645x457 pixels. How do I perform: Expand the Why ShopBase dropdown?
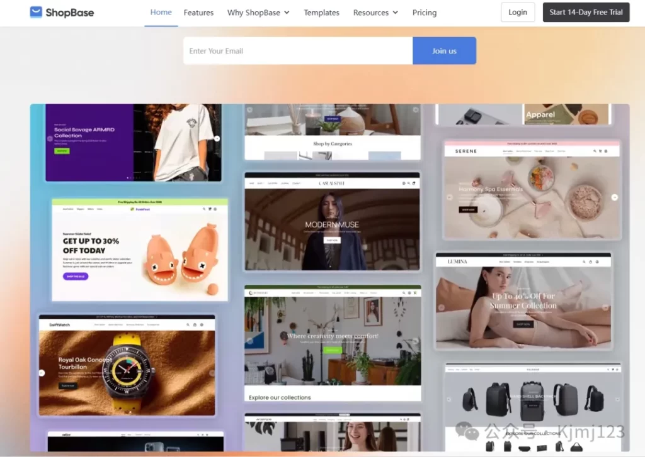(x=258, y=13)
